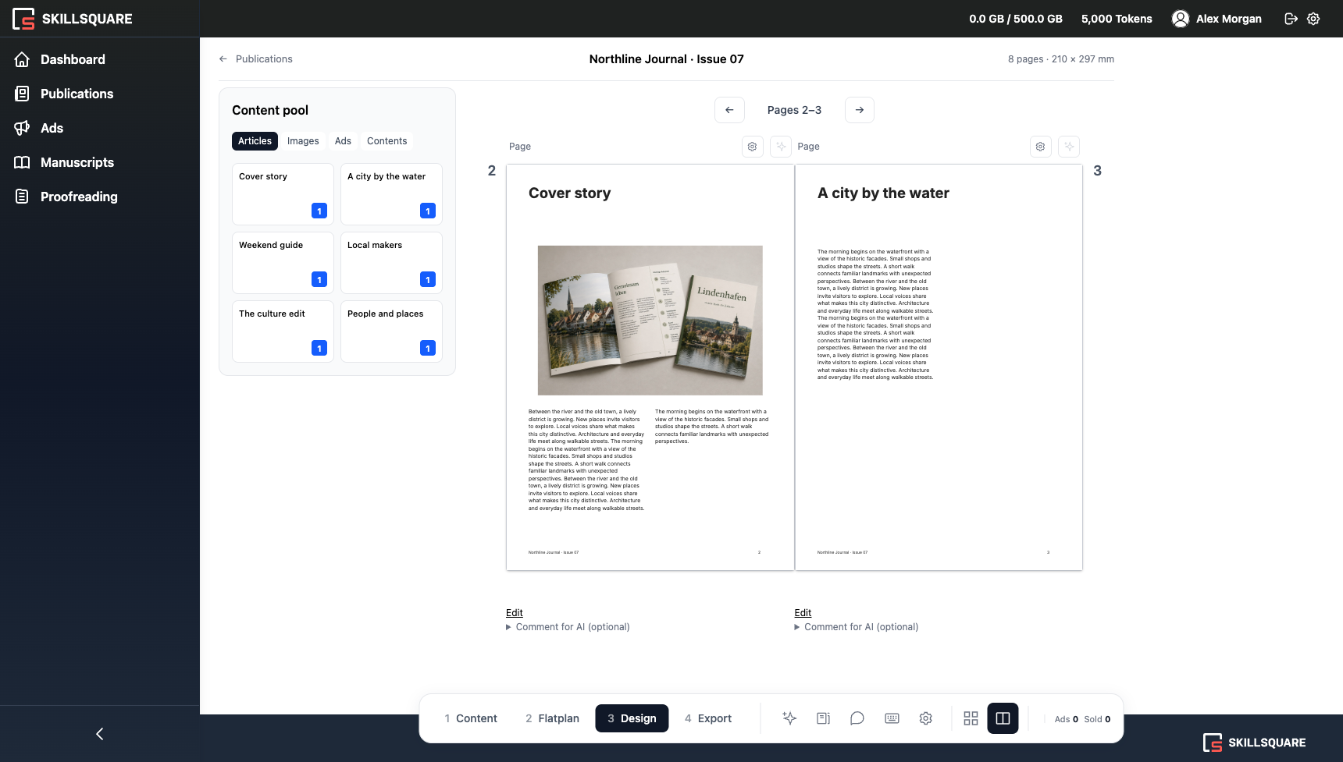Click the Edit link under page 2

(x=515, y=613)
